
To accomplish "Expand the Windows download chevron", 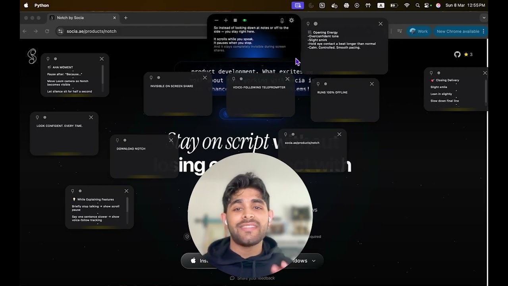I will click(314, 261).
